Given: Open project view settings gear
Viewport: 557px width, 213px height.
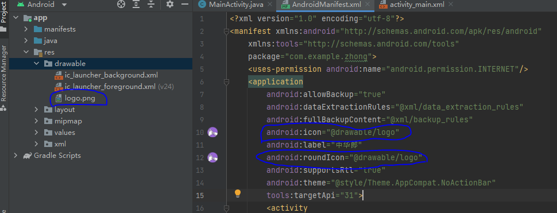Looking at the screenshot, I should pos(170,4).
